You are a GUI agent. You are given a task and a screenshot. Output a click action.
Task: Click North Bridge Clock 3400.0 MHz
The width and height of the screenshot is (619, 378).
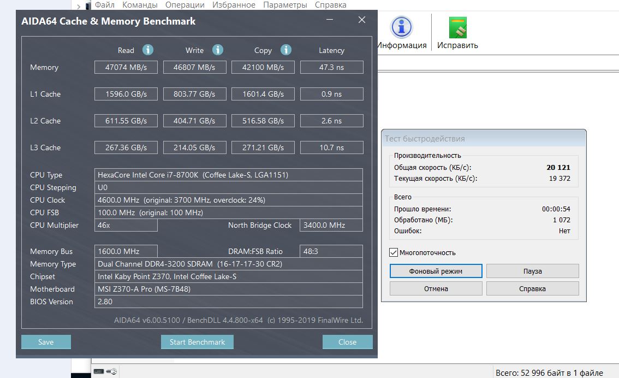331,225
